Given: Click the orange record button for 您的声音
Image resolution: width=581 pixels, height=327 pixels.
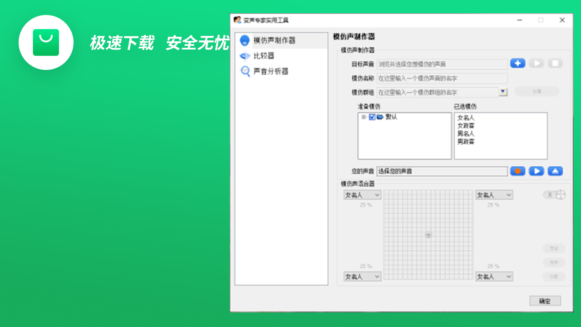Looking at the screenshot, I should tap(517, 171).
